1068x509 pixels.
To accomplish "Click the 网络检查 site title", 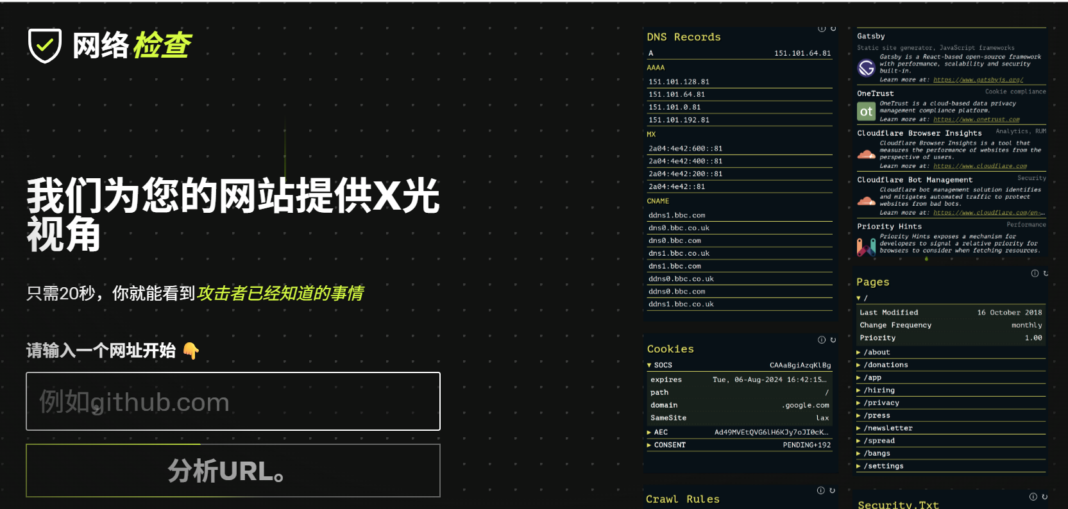I will pyautogui.click(x=132, y=46).
